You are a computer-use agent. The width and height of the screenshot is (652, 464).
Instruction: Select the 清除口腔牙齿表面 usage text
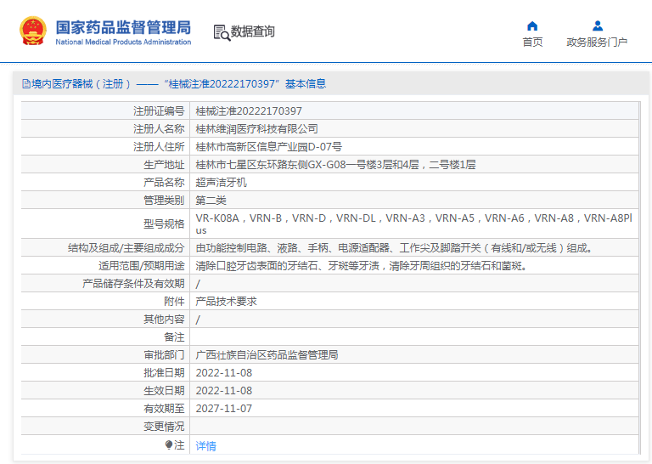click(x=361, y=266)
